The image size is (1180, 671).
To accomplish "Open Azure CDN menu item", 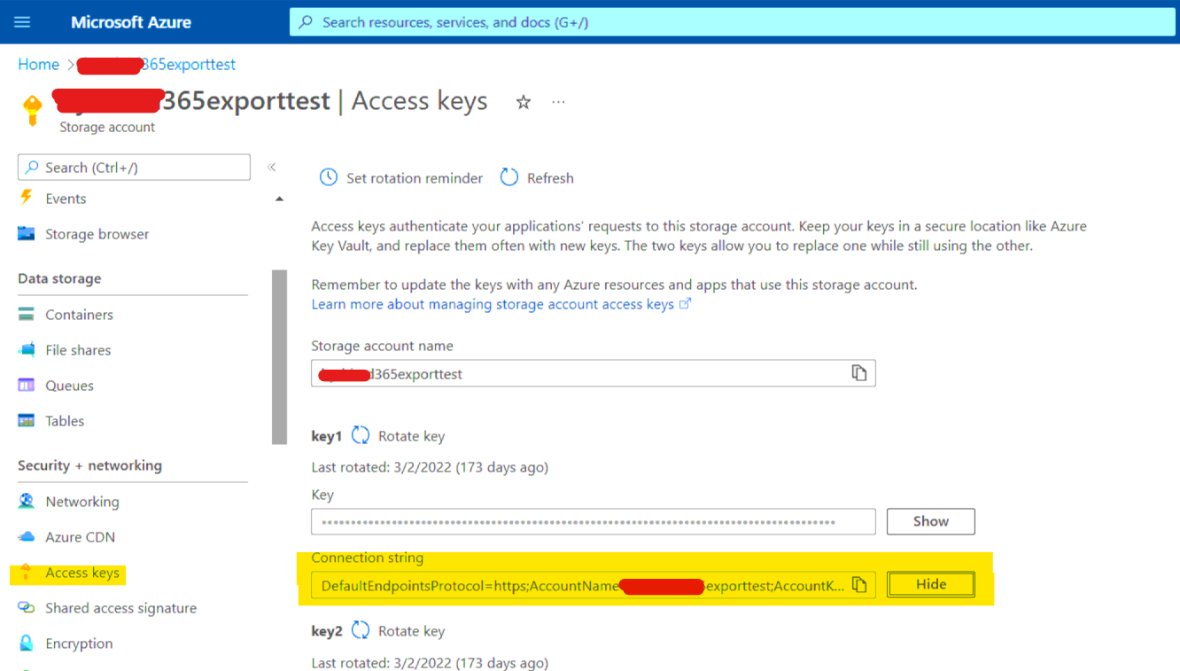I will (x=80, y=537).
